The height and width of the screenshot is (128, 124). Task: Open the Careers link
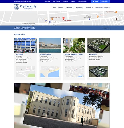click(x=73, y=1)
